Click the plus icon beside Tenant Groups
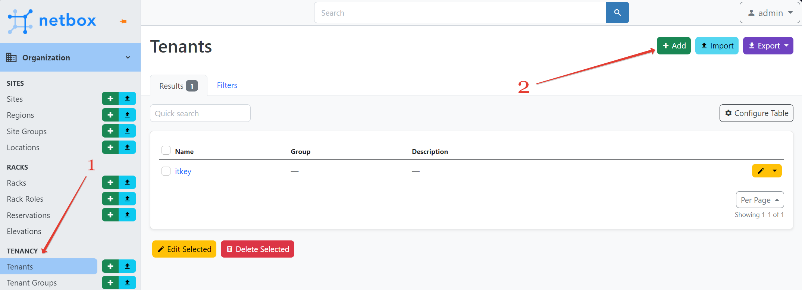 (x=110, y=283)
